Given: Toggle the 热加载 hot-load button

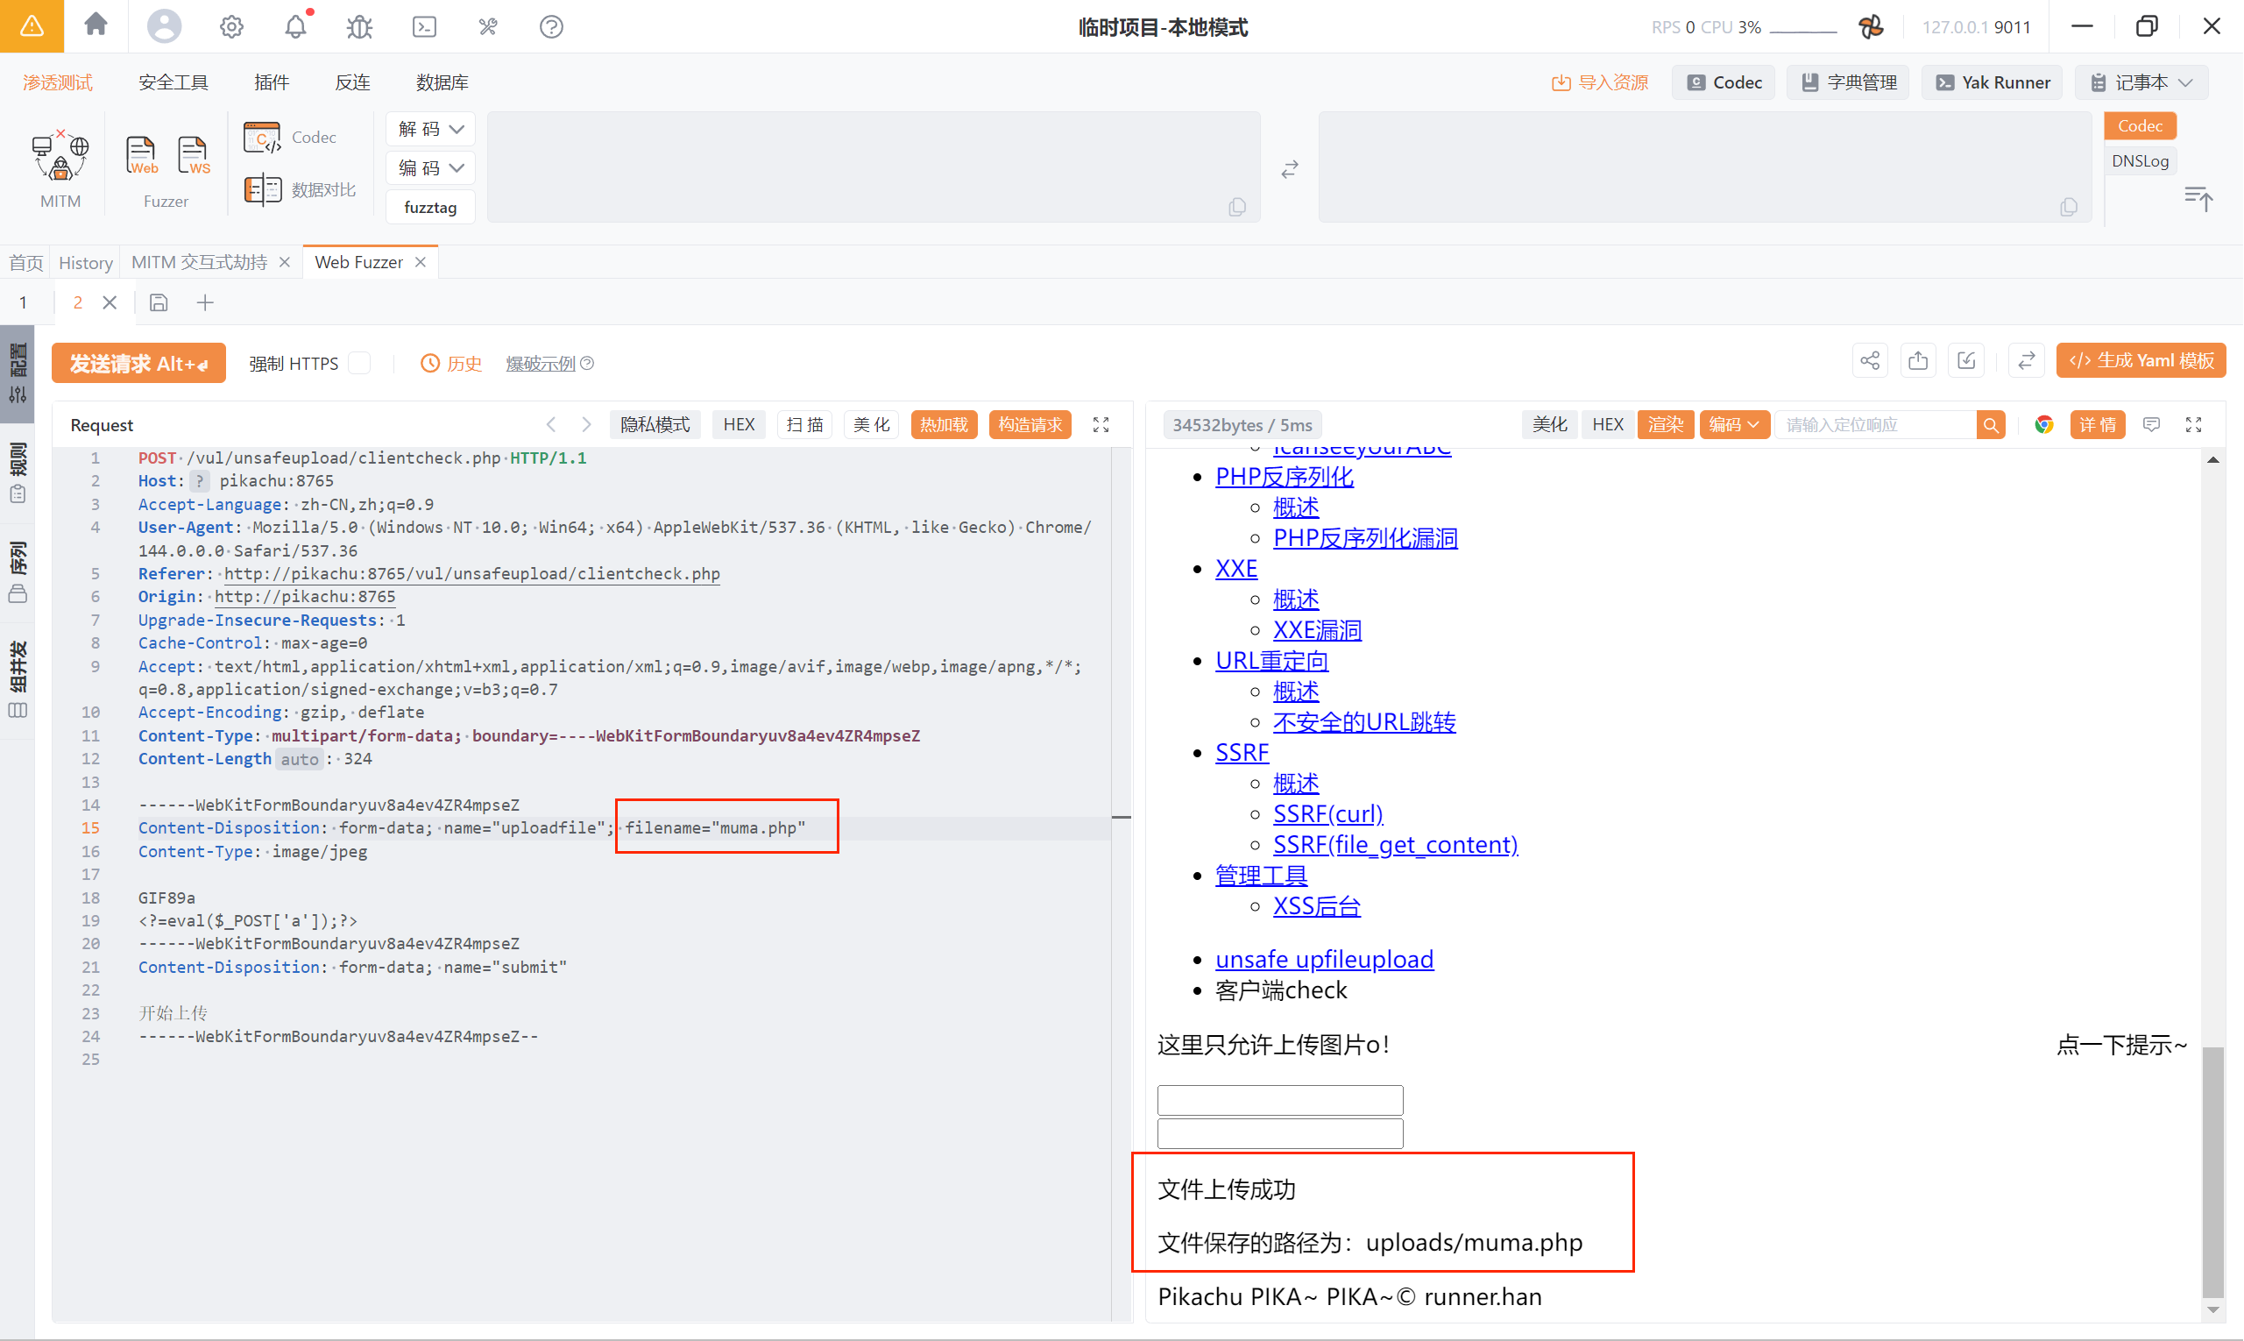Looking at the screenshot, I should 943,425.
